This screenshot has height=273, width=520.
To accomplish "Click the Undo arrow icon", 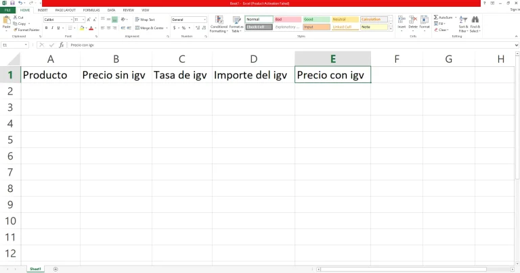I will click(20, 3).
